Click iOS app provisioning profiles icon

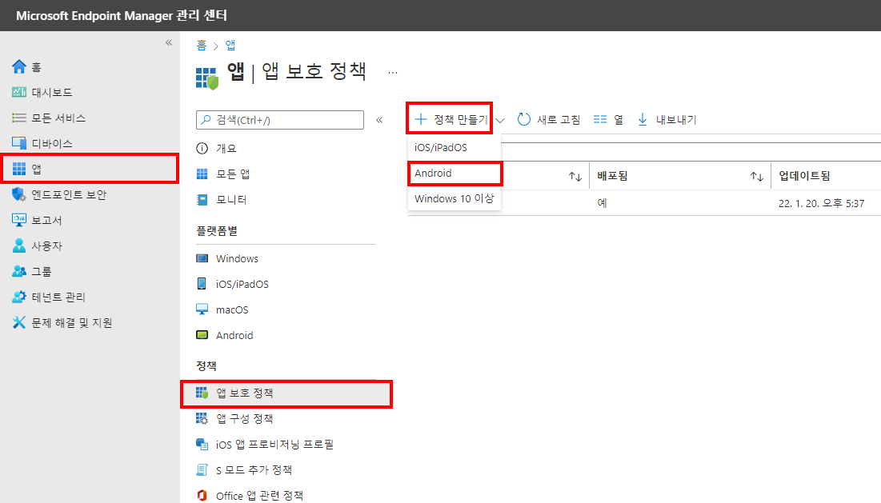[202, 444]
